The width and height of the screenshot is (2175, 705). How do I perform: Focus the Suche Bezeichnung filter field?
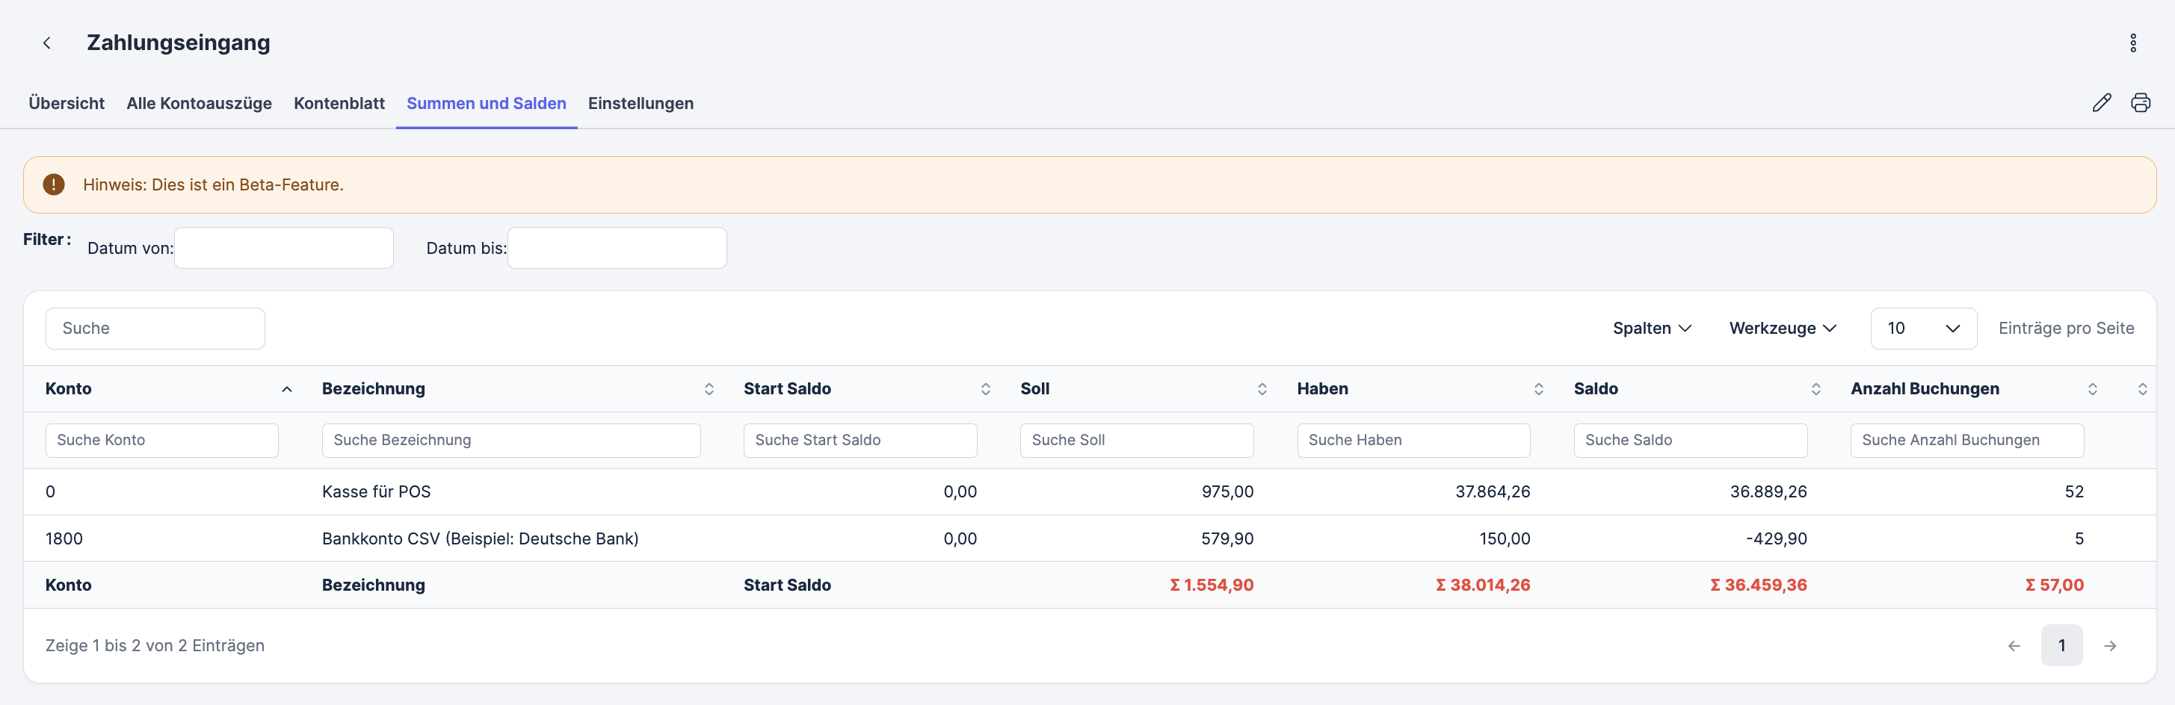pos(510,440)
